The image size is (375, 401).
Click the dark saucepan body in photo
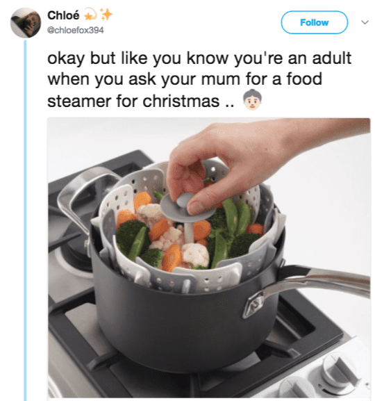click(184, 320)
